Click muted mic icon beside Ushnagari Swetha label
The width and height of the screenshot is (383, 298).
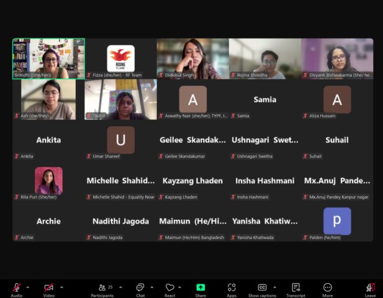coord(233,156)
